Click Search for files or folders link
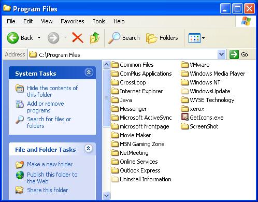This screenshot has width=258, height=202. pyautogui.click(x=49, y=122)
